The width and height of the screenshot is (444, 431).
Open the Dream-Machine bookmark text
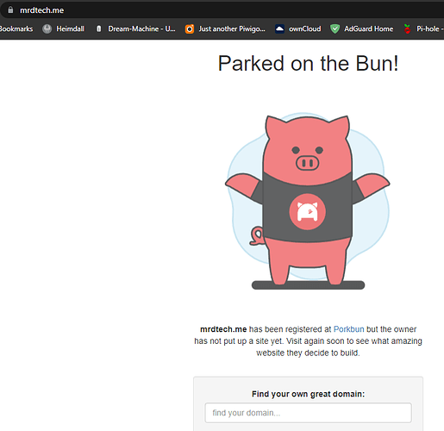coord(141,28)
